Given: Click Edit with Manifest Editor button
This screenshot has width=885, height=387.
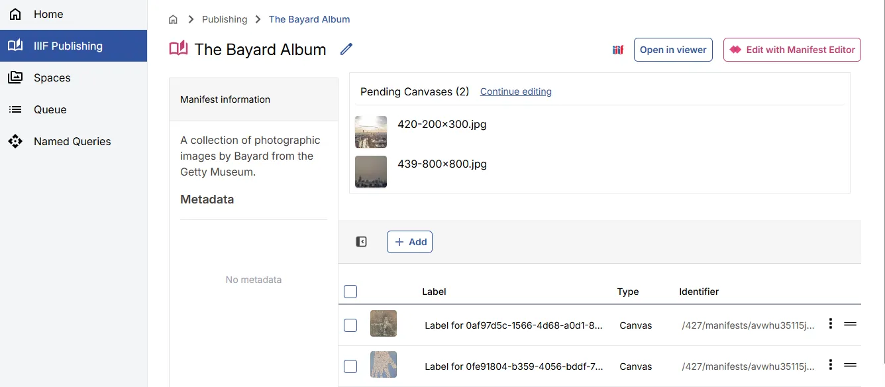Looking at the screenshot, I should pos(792,50).
